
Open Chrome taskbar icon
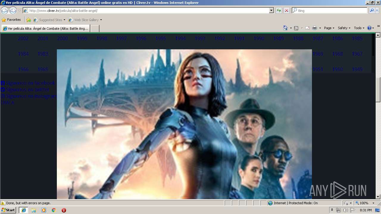(x=54, y=210)
